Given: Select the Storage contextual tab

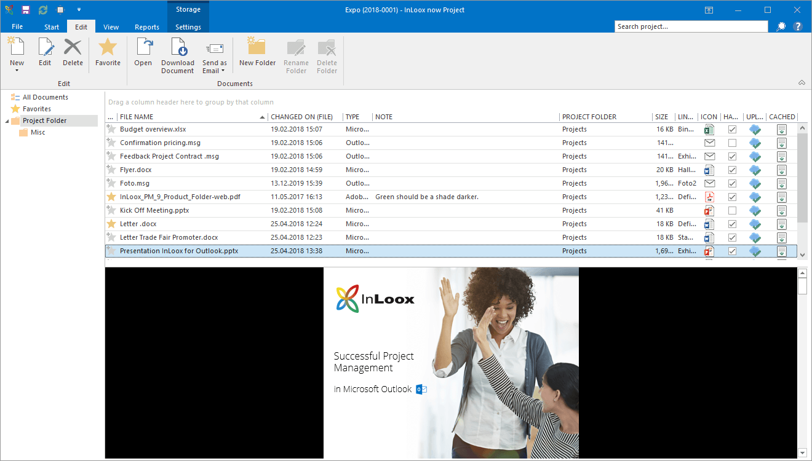Looking at the screenshot, I should point(188,9).
